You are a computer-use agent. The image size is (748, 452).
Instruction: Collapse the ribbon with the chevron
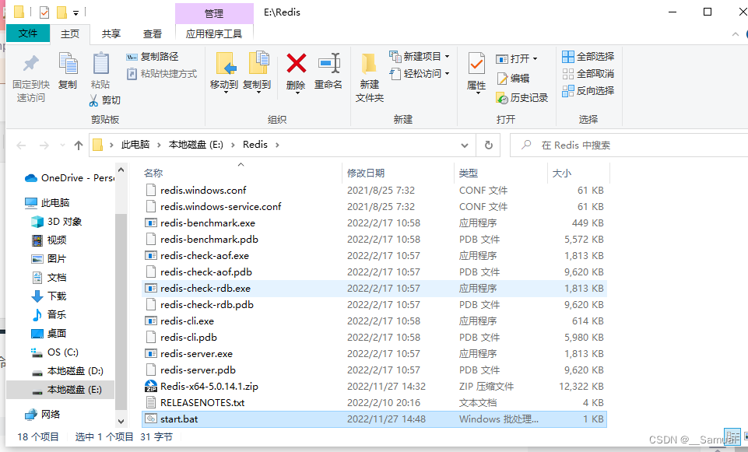(735, 34)
